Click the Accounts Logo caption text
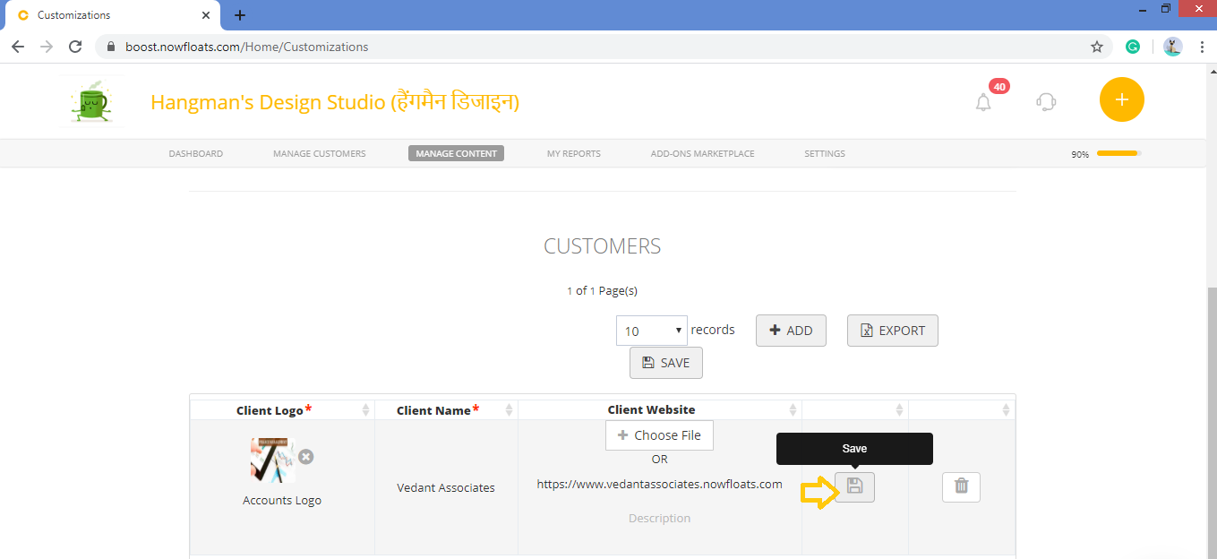Image resolution: width=1217 pixels, height=559 pixels. (282, 500)
